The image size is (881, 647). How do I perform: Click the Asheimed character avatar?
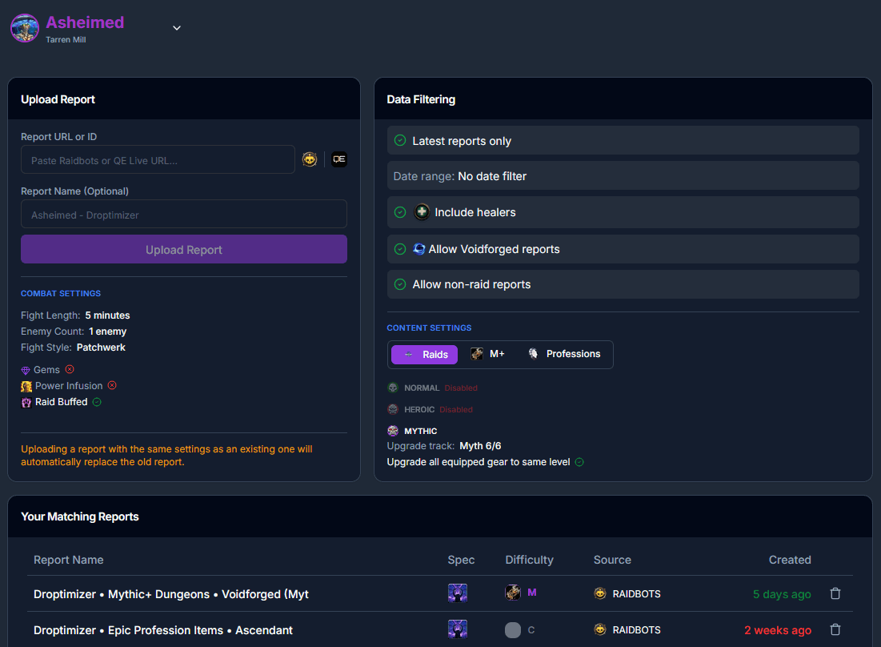tap(25, 28)
